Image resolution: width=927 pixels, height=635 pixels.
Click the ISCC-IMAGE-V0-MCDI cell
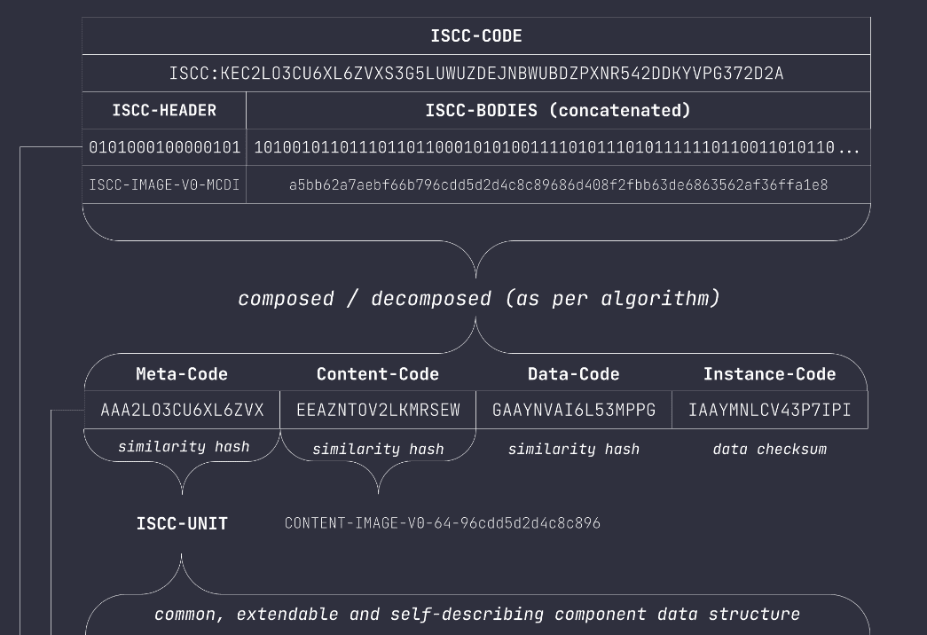(164, 185)
